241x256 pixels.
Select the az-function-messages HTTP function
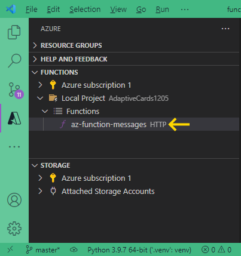(x=134, y=124)
